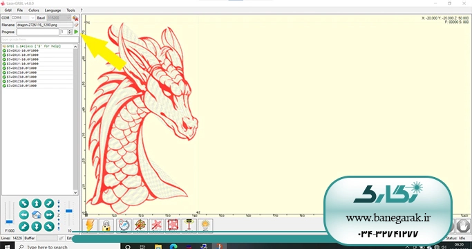Open the Tools menu
This screenshot has width=472, height=249.
coord(70,10)
